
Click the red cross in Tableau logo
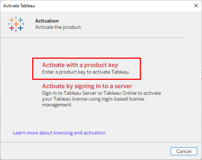click(x=12, y=28)
